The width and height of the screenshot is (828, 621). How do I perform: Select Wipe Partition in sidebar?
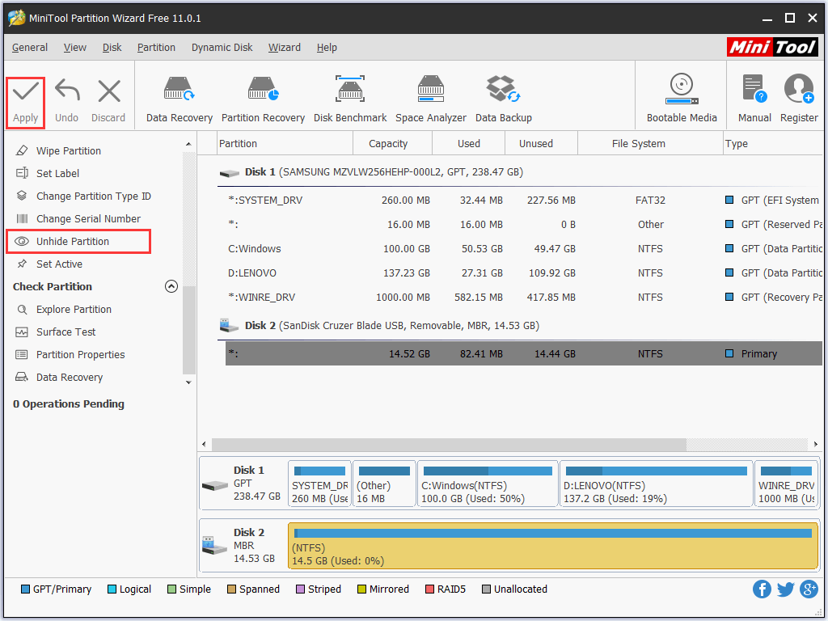click(x=68, y=151)
